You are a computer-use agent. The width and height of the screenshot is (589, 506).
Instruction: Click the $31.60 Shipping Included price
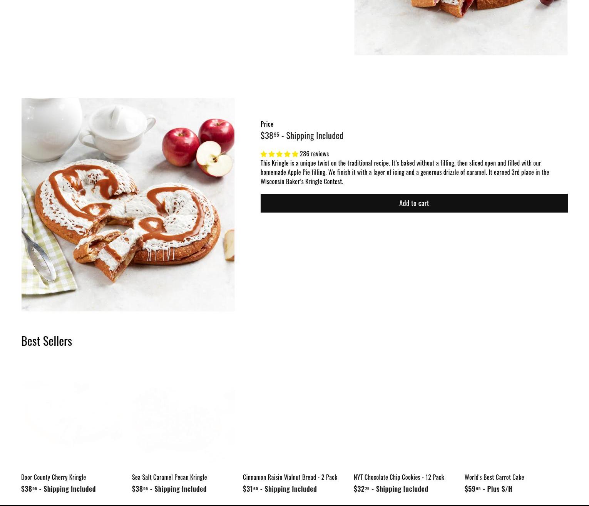pyautogui.click(x=280, y=489)
